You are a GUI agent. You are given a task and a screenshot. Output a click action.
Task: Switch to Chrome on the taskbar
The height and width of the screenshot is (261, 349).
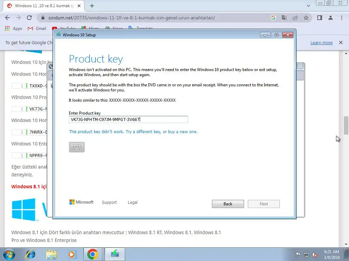93,254
